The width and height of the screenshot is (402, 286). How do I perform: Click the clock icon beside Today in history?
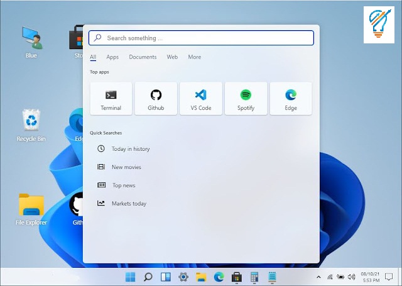click(101, 148)
